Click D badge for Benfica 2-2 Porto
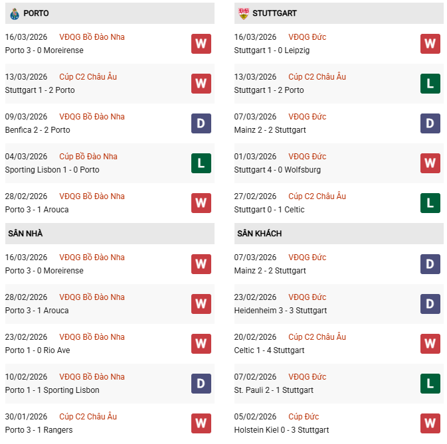The width and height of the screenshot is (447, 444). click(201, 123)
